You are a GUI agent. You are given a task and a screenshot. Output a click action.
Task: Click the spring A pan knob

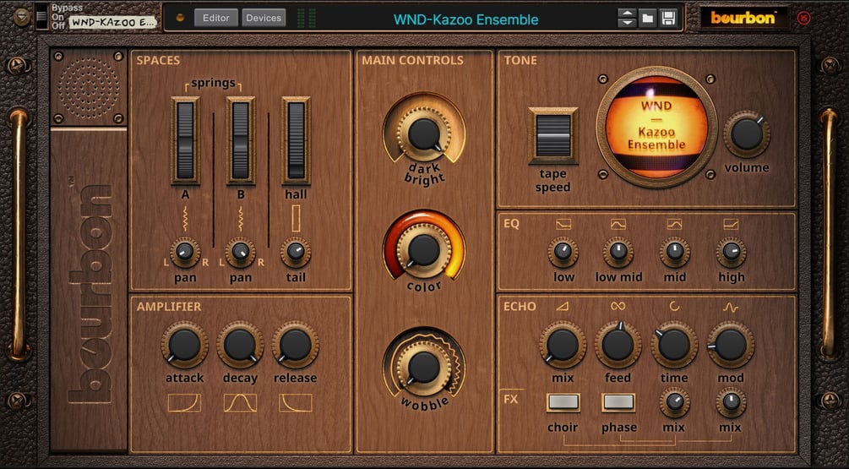click(x=185, y=253)
